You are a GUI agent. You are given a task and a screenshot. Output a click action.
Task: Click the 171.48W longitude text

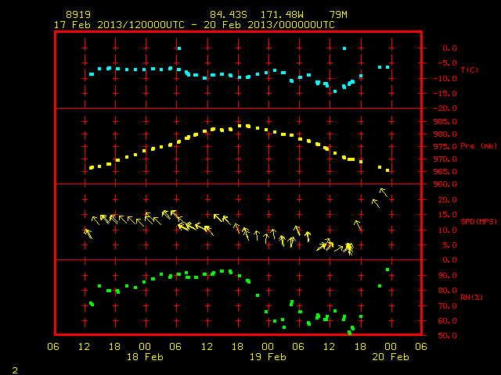(x=282, y=15)
